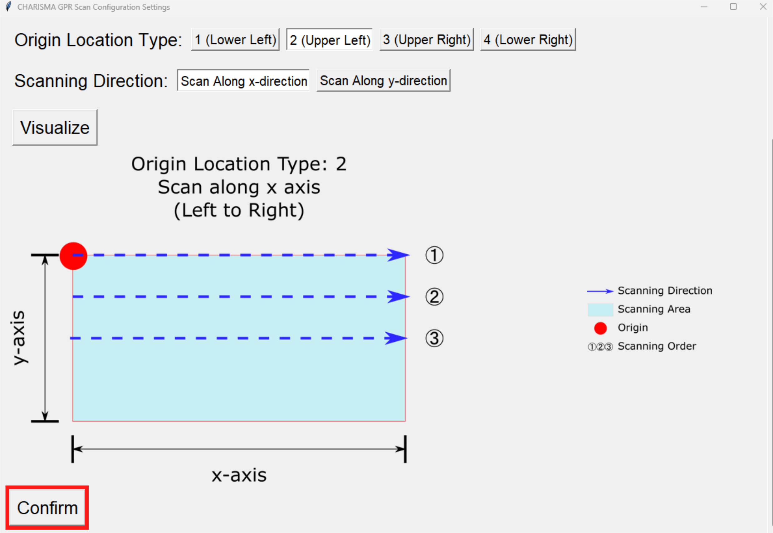Screen dimensions: 773x533
Task: Click the first scan line arrowhead
Action: point(398,255)
